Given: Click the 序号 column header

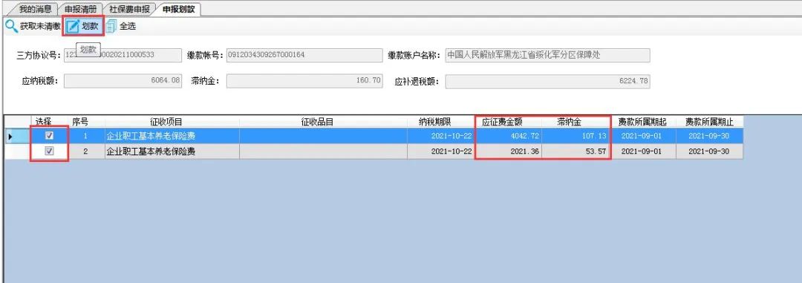Looking at the screenshot, I should click(x=79, y=122).
